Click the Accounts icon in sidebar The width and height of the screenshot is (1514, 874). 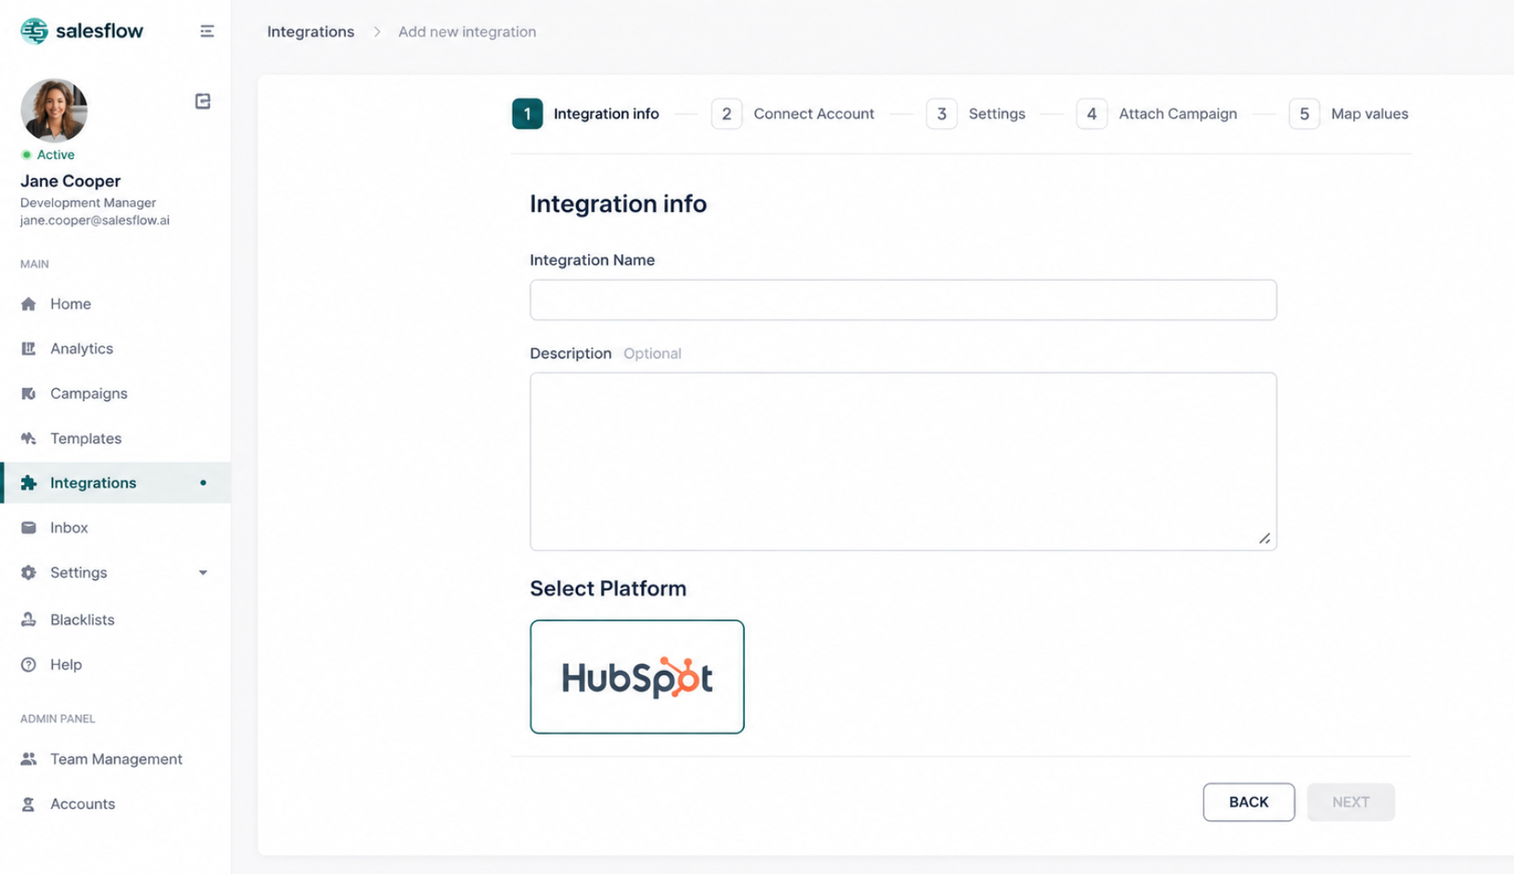[28, 804]
